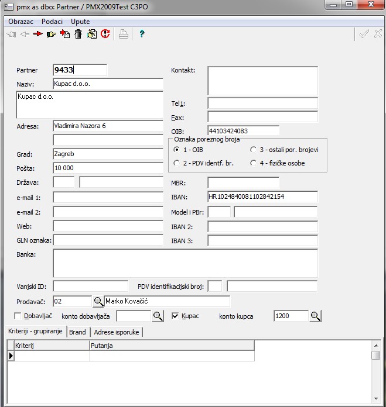
Task: Click the konto kupca field 1200
Action: point(291,316)
